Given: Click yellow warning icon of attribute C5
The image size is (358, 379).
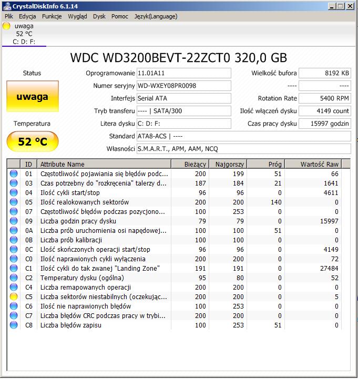Looking at the screenshot, I should tap(14, 296).
